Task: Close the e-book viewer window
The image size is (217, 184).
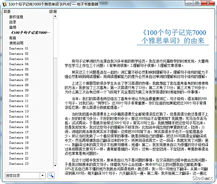Action: [208, 3]
